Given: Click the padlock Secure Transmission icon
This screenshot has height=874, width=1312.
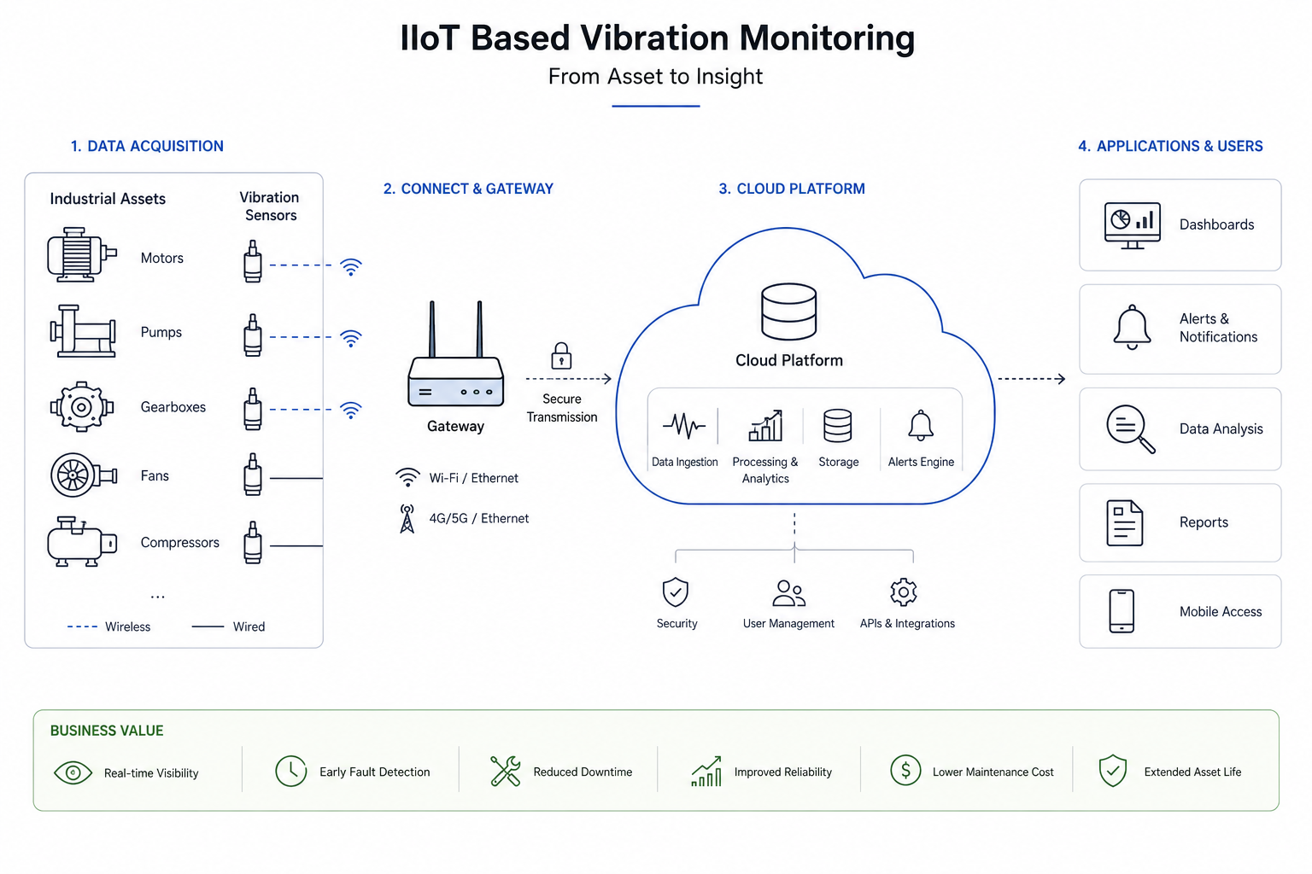Looking at the screenshot, I should point(561,355).
